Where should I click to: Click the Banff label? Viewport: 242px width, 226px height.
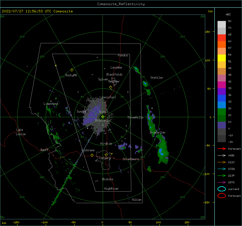click(x=44, y=150)
